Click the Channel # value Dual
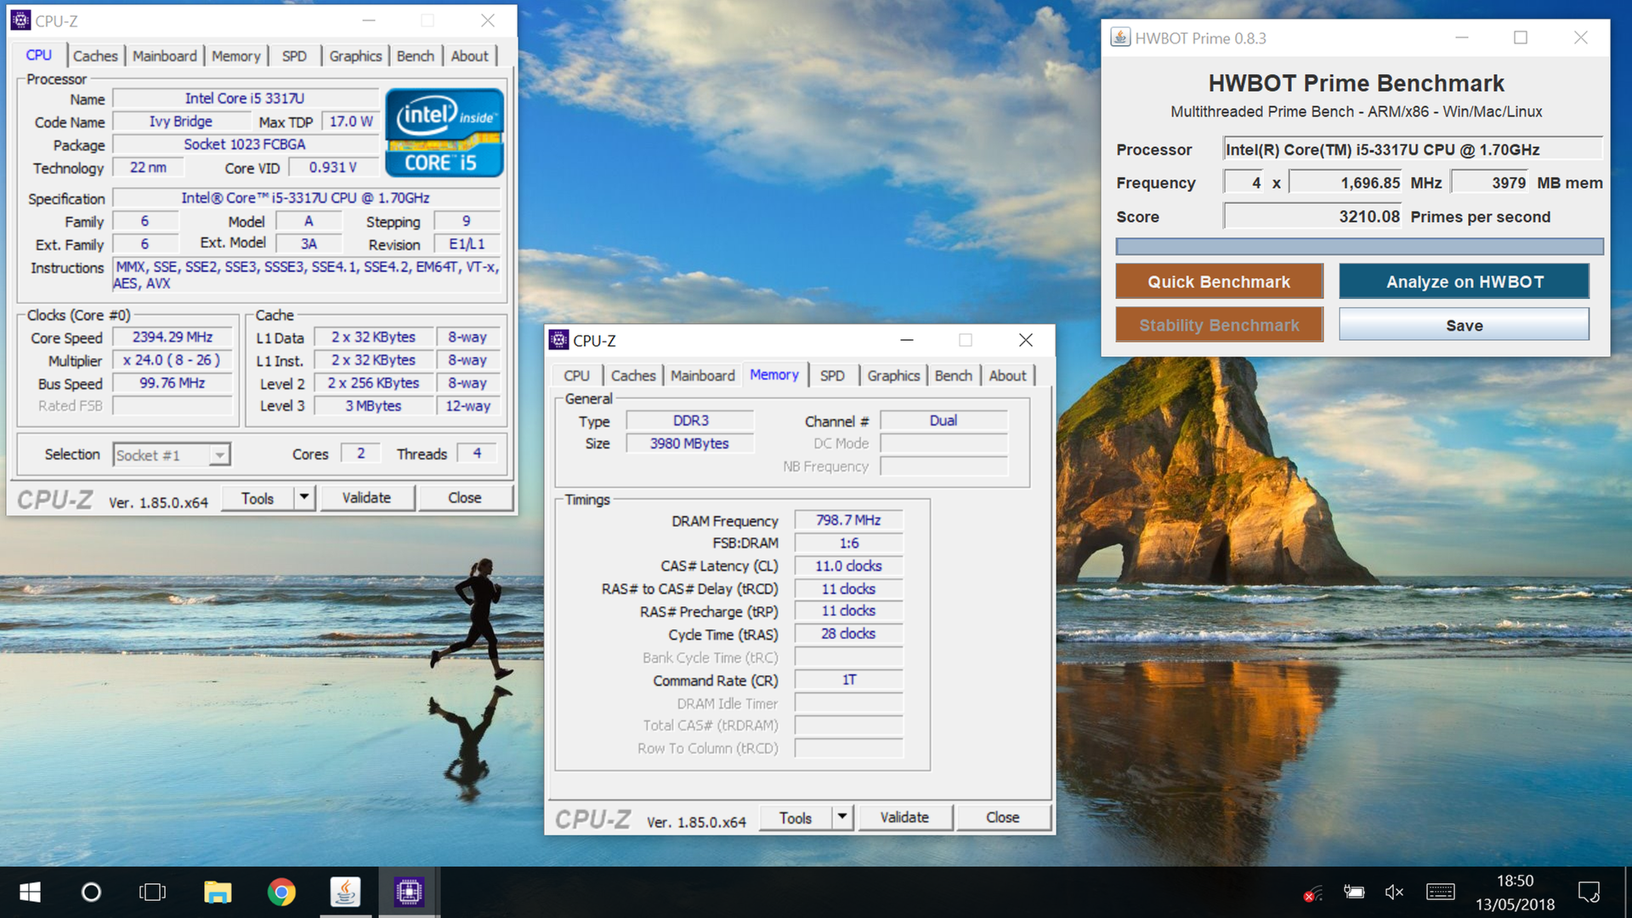This screenshot has height=918, width=1632. (x=943, y=421)
